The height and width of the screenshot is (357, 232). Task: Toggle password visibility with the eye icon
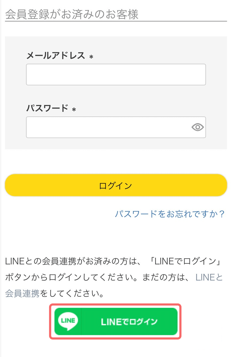[198, 127]
